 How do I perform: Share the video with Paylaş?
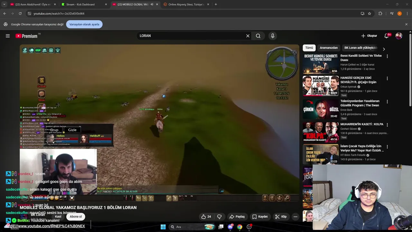pos(237,217)
